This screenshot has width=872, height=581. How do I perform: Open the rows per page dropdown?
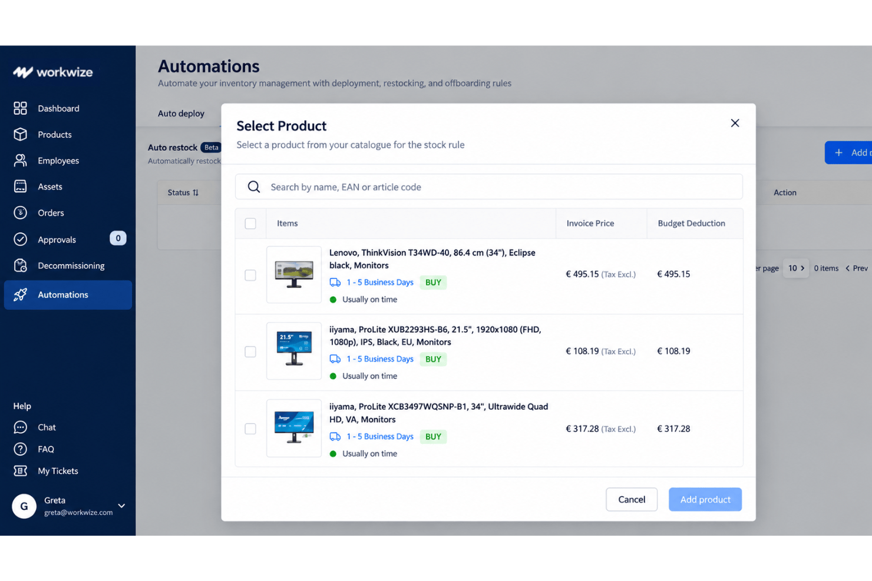point(796,268)
